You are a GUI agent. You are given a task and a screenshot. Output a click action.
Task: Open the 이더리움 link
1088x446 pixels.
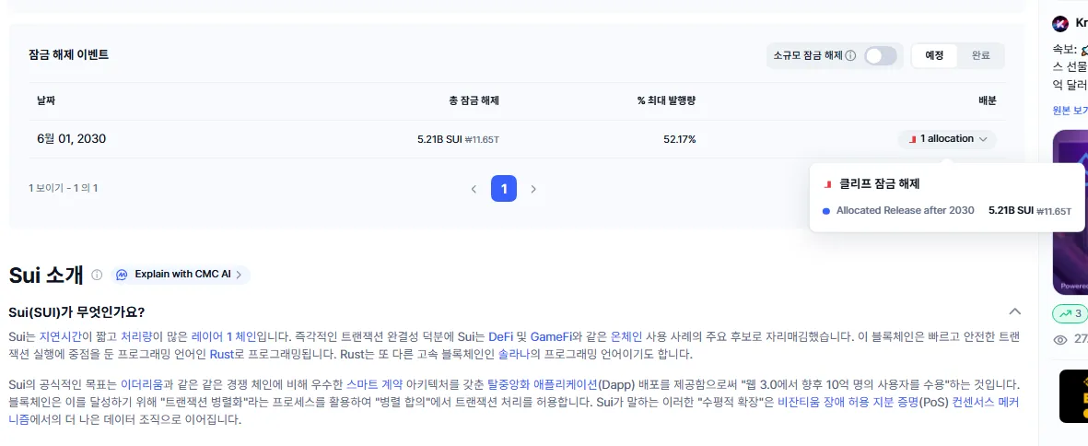(x=145, y=383)
